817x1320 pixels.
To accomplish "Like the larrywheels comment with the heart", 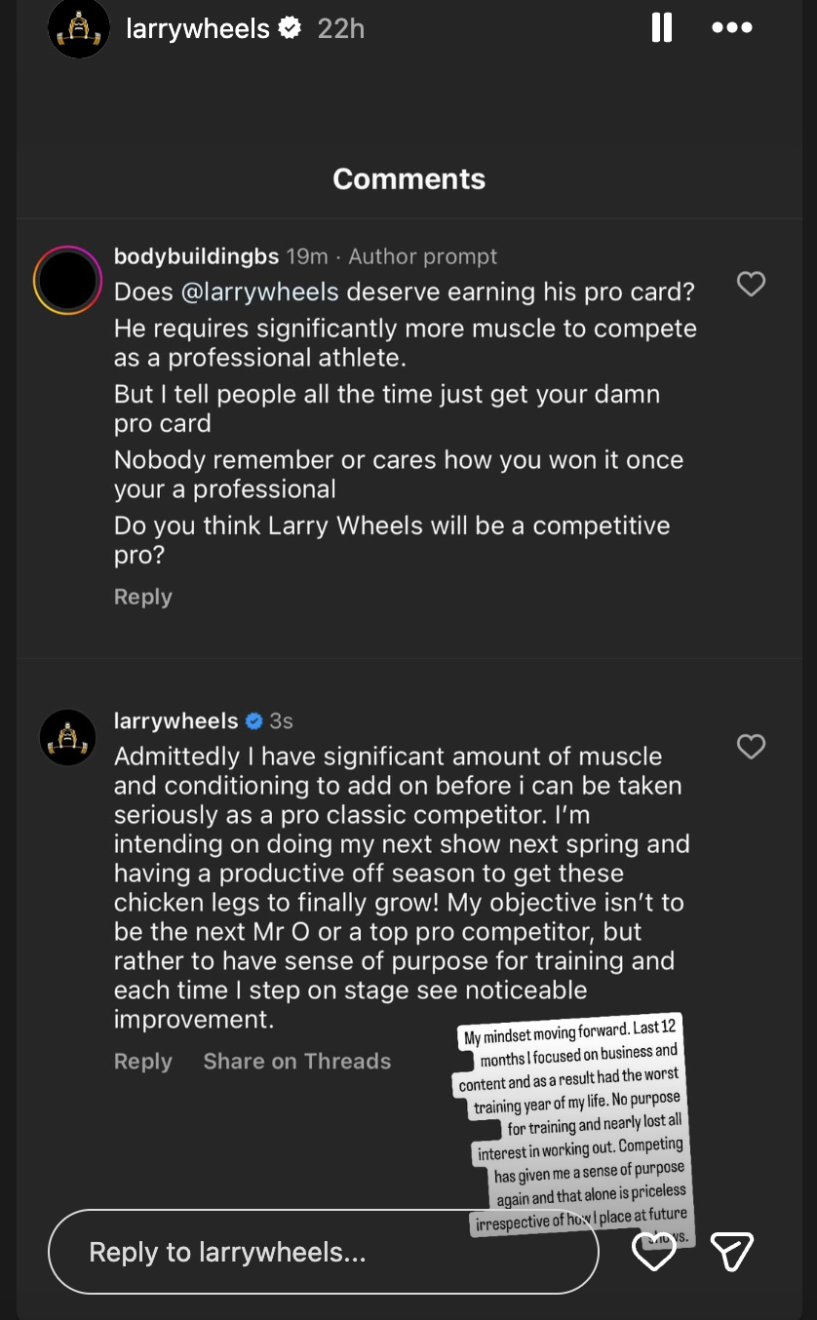I will click(x=751, y=747).
